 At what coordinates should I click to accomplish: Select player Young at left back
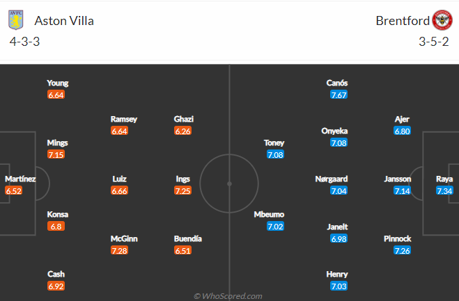click(x=58, y=83)
